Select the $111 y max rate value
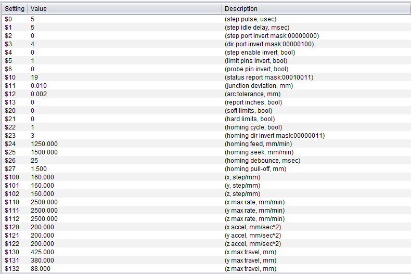 (44, 211)
